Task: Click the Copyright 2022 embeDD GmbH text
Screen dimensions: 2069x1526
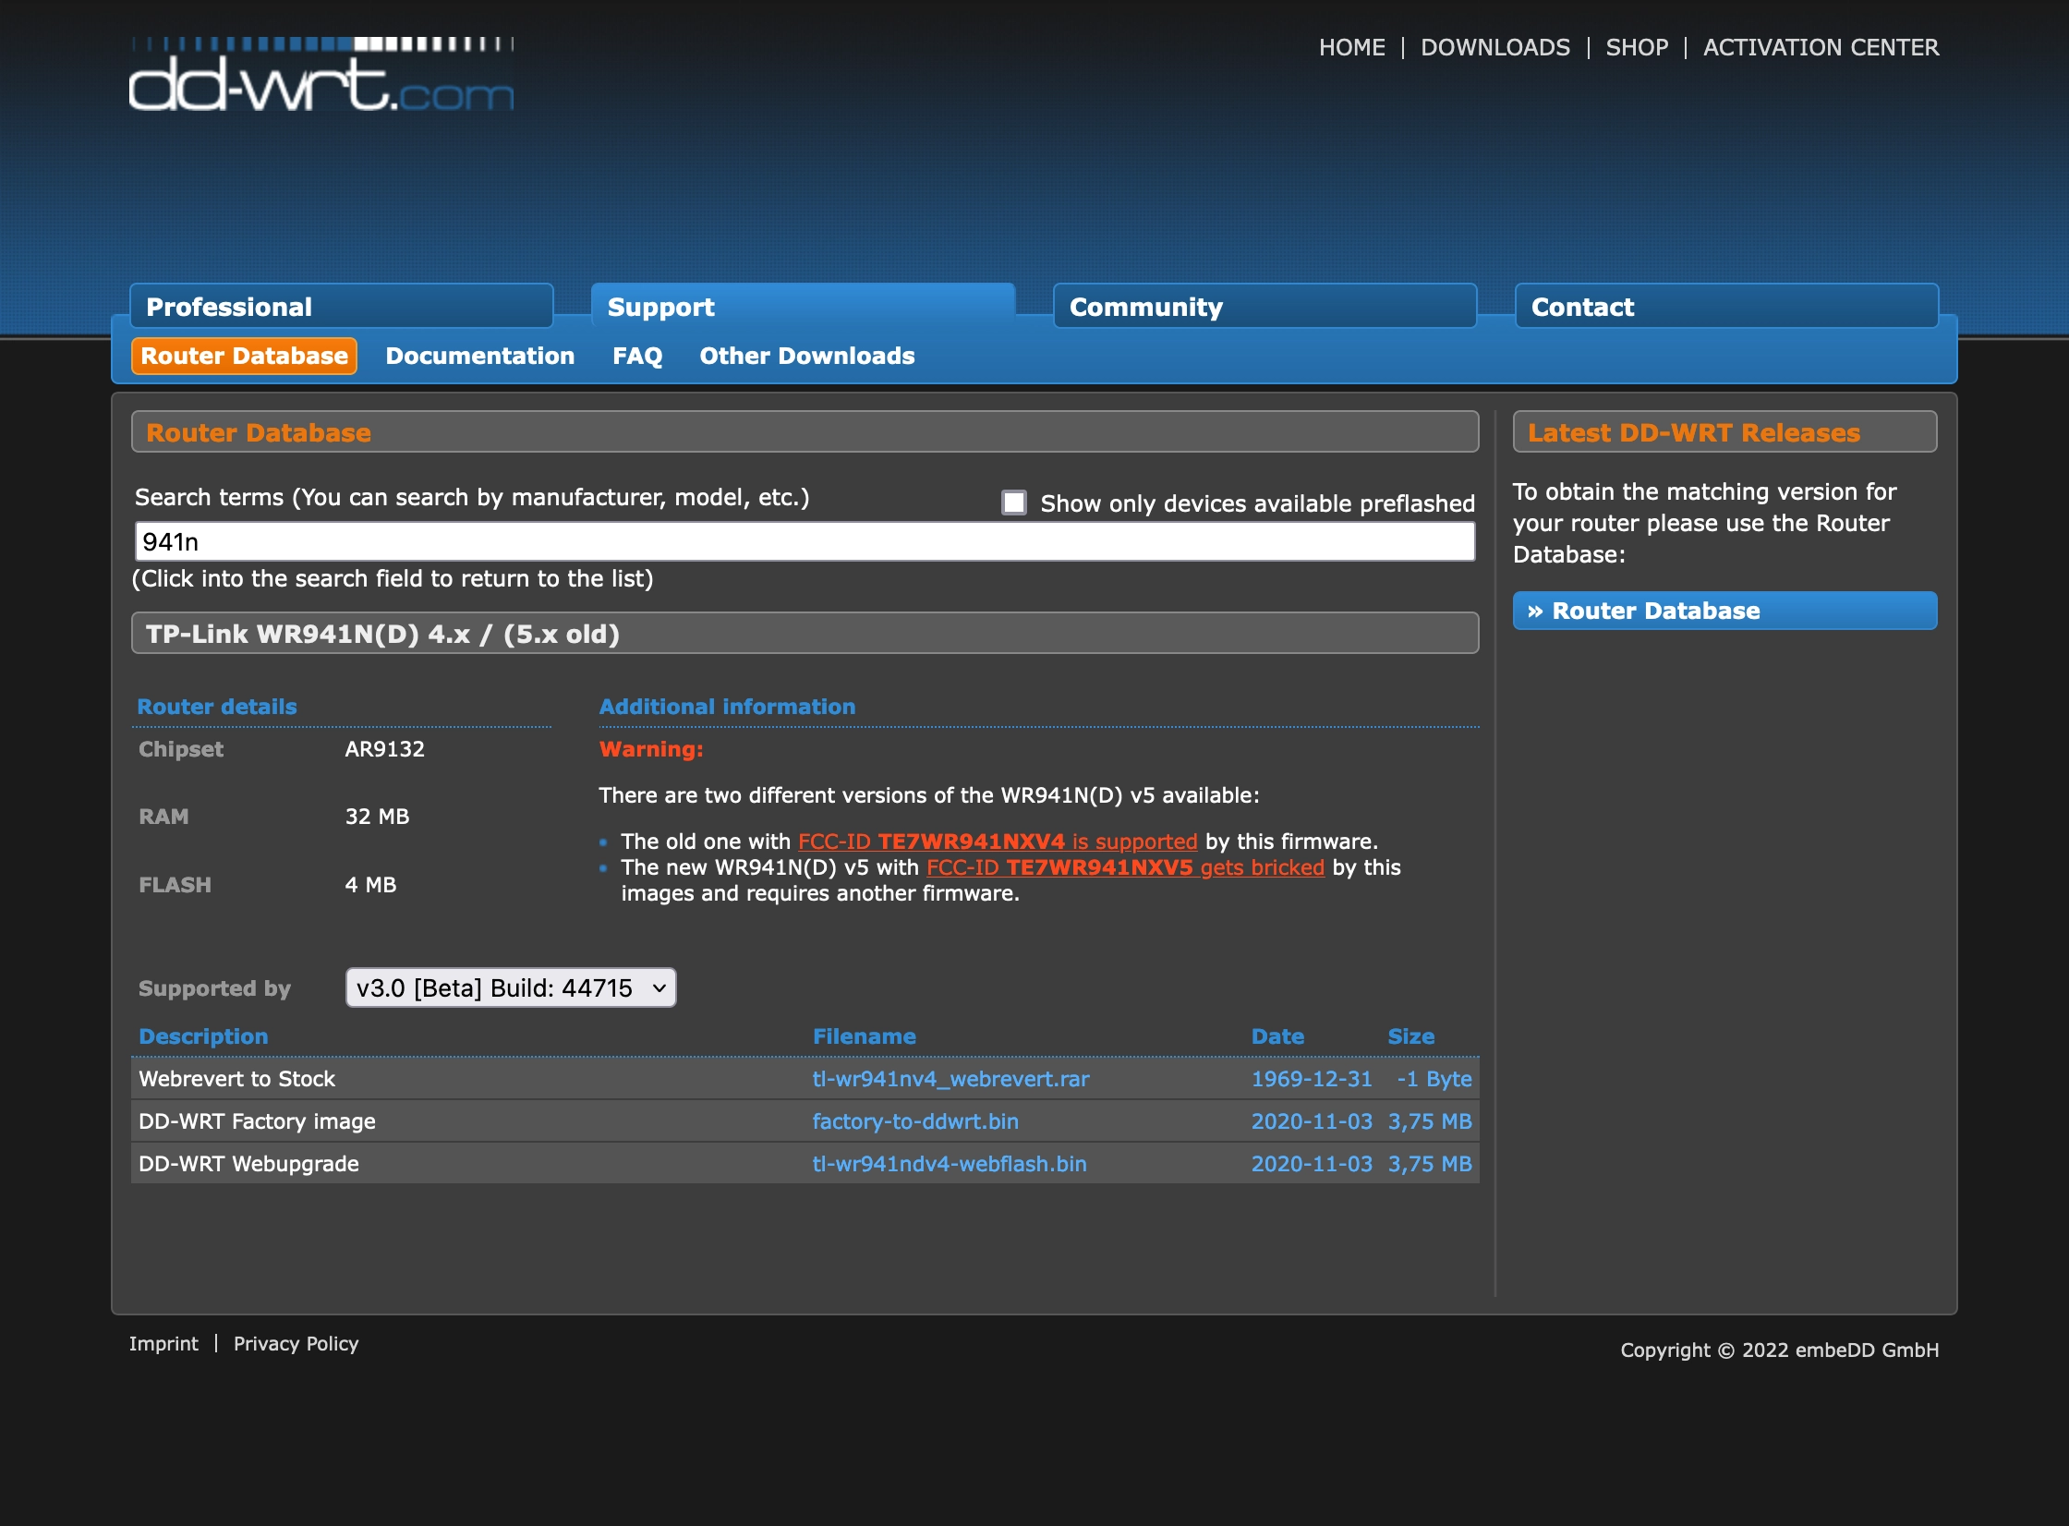Action: coord(1779,1350)
